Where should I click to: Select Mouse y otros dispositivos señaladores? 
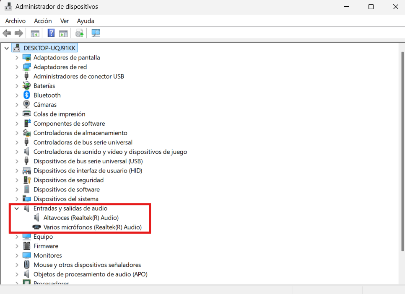pos(87,265)
